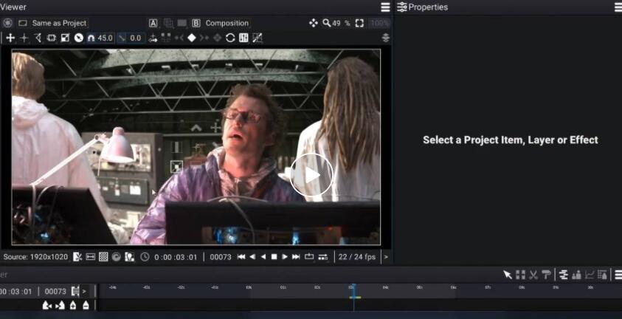Click the next marker icon in timeline
Screen dimensions: 622x319
60,305
